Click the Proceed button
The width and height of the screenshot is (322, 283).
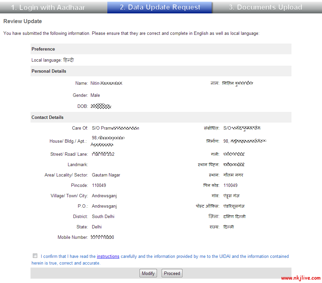(x=172, y=273)
